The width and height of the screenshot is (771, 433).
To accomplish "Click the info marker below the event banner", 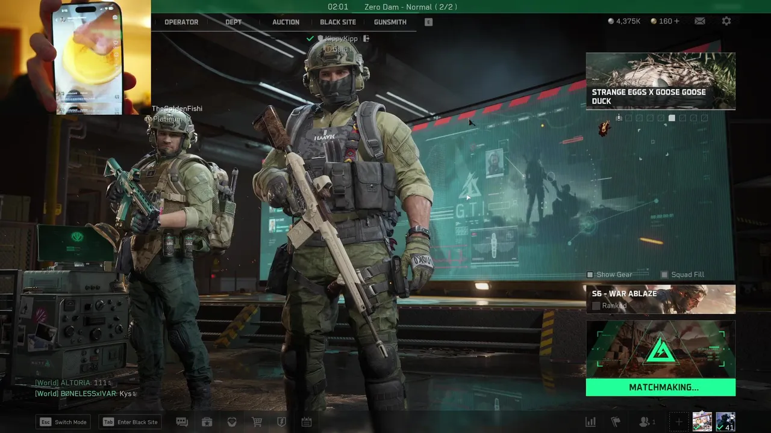I will coord(619,118).
